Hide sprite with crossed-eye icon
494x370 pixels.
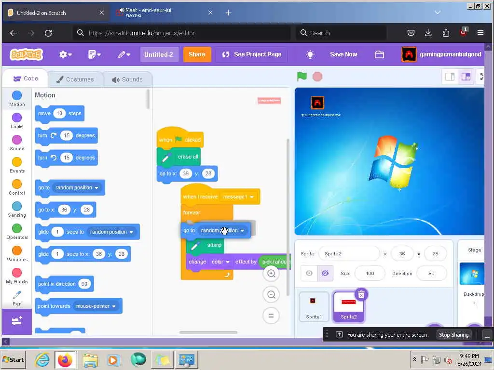click(x=325, y=273)
